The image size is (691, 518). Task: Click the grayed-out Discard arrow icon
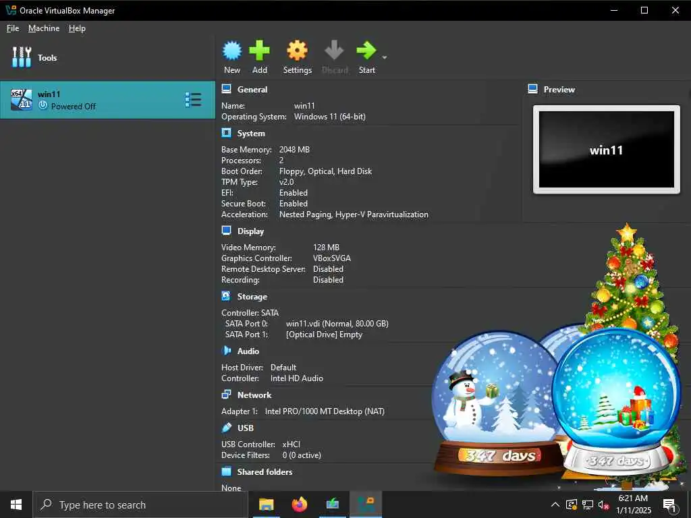pyautogui.click(x=334, y=50)
